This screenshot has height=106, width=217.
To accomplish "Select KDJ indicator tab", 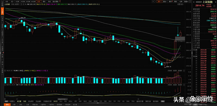I will pyautogui.click(x=61, y=101).
